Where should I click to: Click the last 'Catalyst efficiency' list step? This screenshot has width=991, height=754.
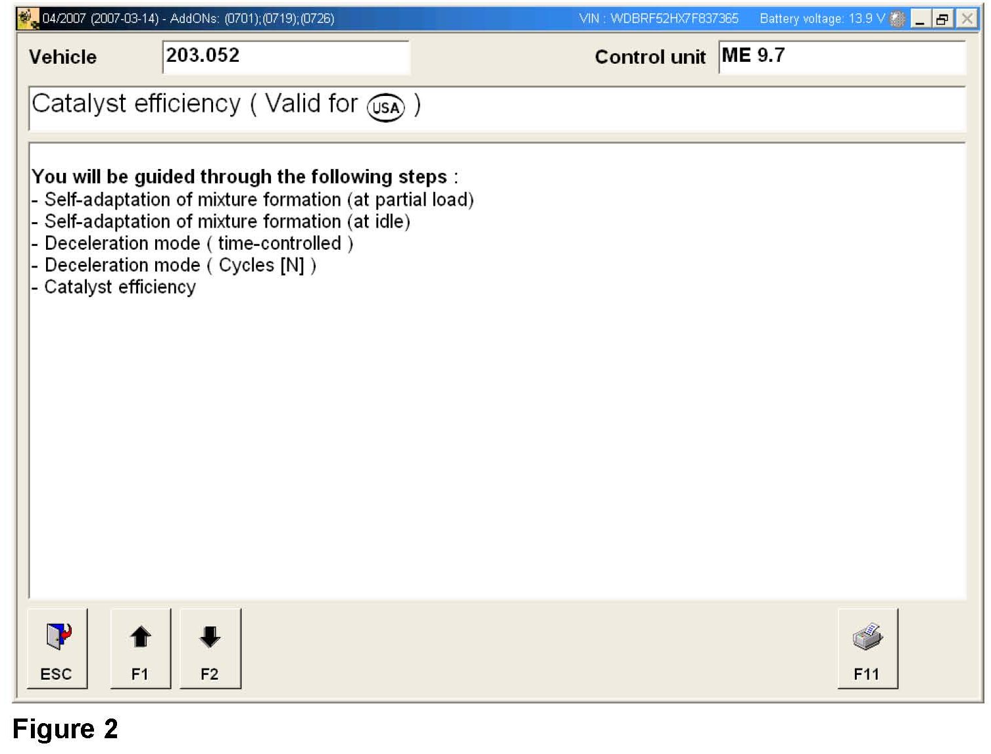(x=120, y=287)
